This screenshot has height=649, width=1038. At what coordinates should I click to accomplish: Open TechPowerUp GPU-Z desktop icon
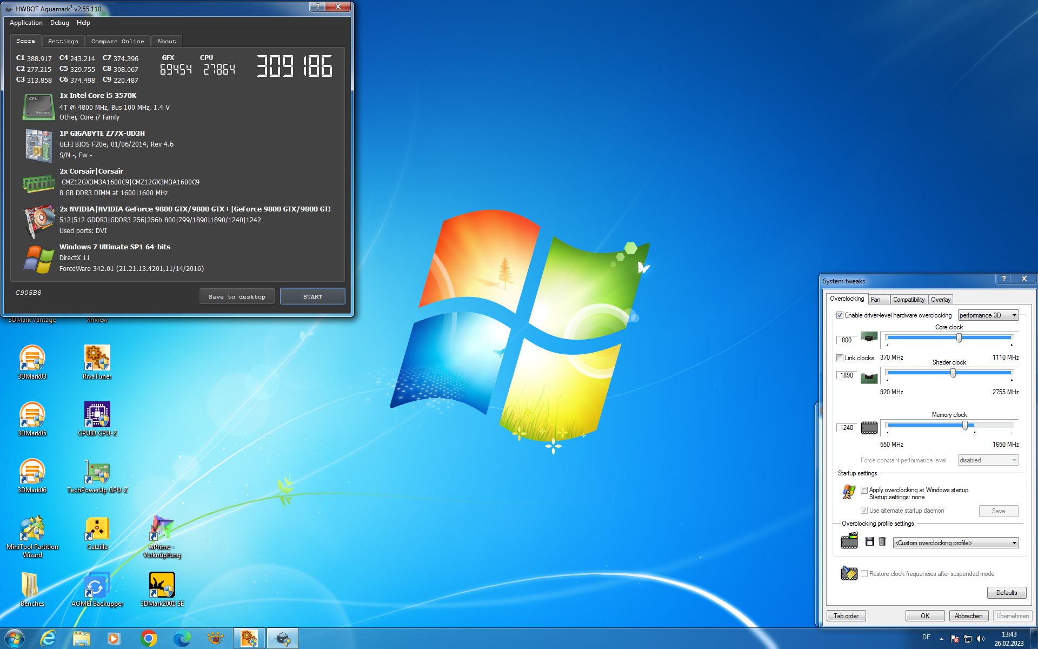(x=97, y=475)
